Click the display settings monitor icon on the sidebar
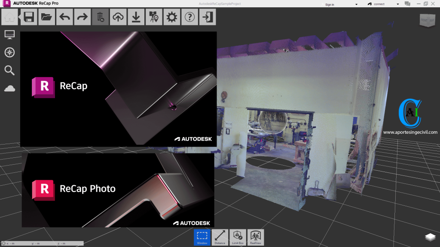 point(9,34)
